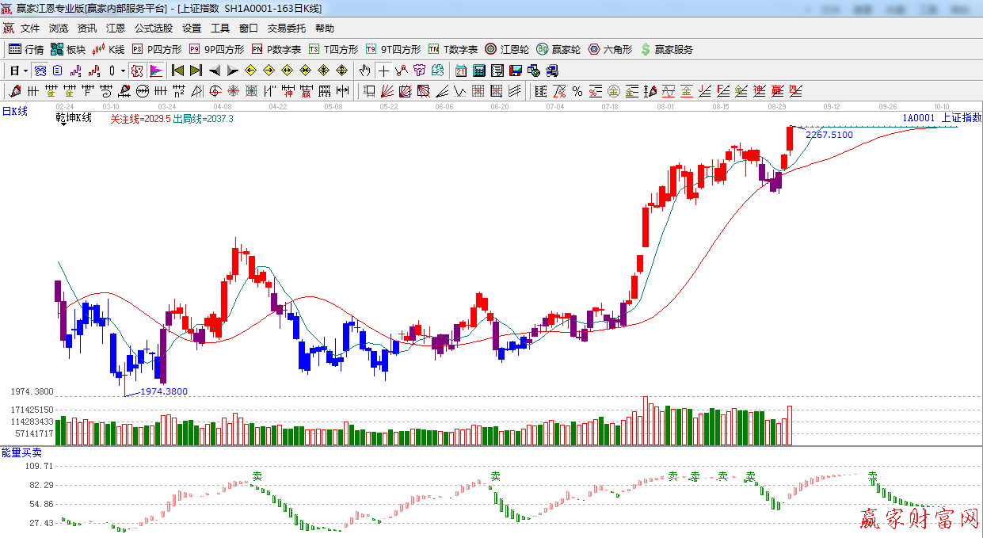Select the hand pan tool

click(x=365, y=71)
